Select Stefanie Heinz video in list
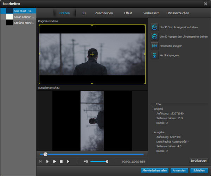Screen dimensions: 211x176 [18, 23]
